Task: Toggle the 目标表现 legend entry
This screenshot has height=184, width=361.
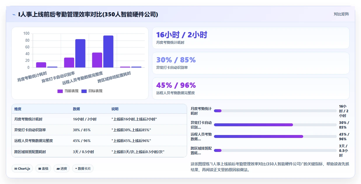Action: pos(92,91)
